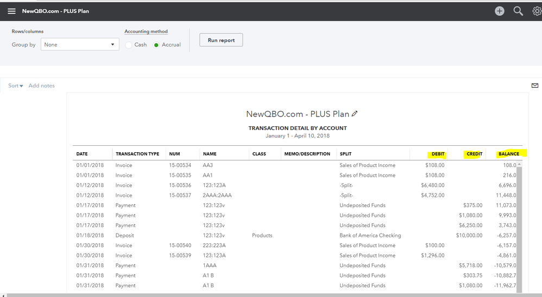
Task: Click the NUM column header
Action: click(174, 154)
